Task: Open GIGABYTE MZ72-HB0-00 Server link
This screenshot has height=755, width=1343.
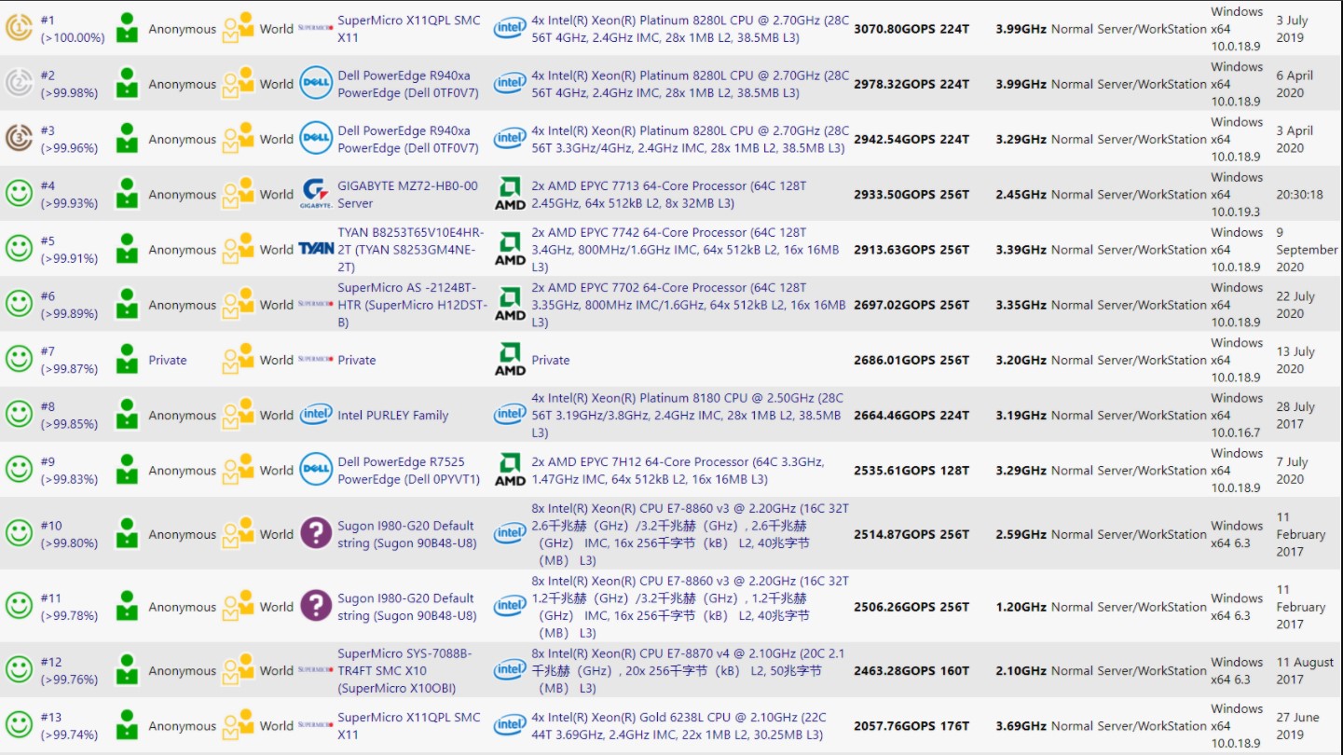Action: coord(407,194)
